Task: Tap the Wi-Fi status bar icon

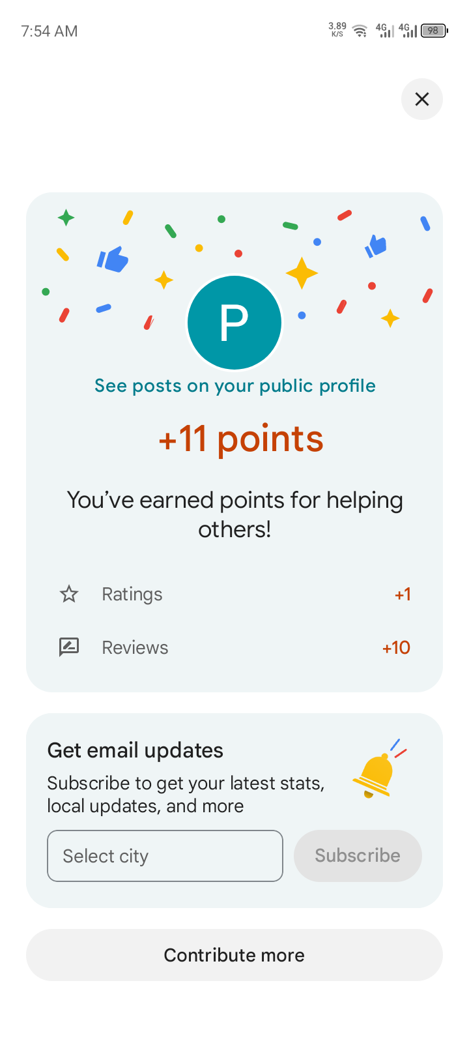Action: [360, 31]
